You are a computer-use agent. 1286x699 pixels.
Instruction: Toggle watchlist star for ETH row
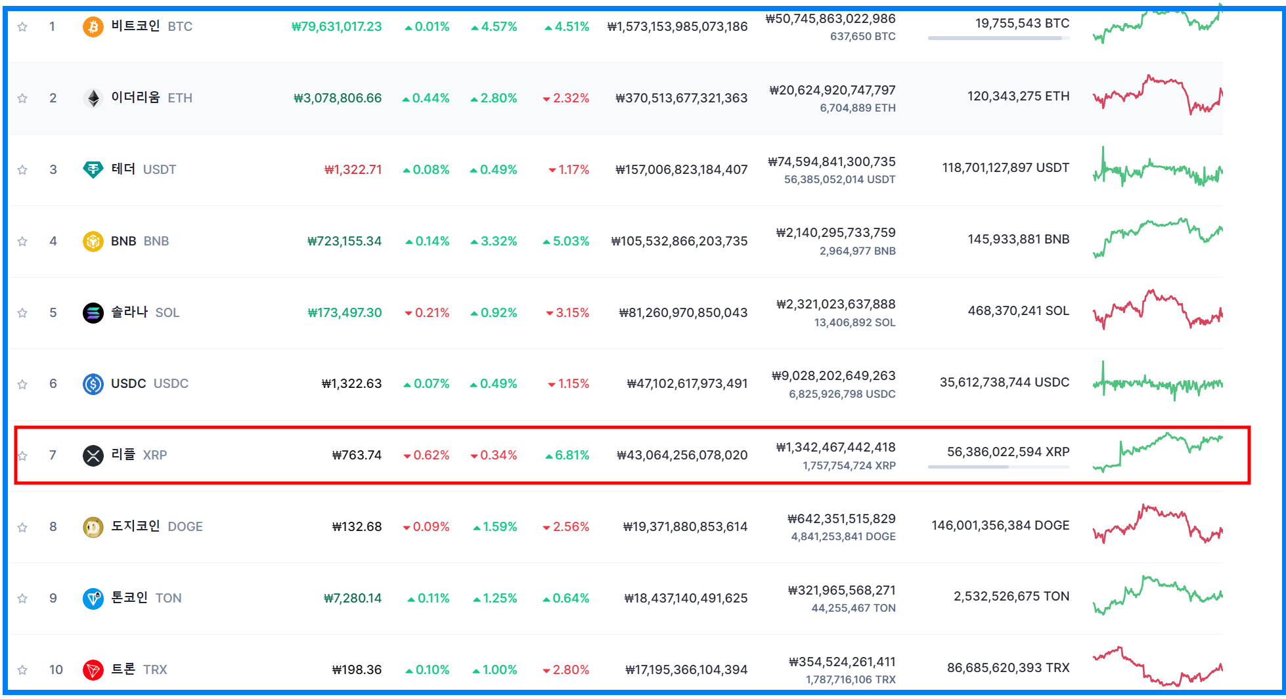pos(22,98)
